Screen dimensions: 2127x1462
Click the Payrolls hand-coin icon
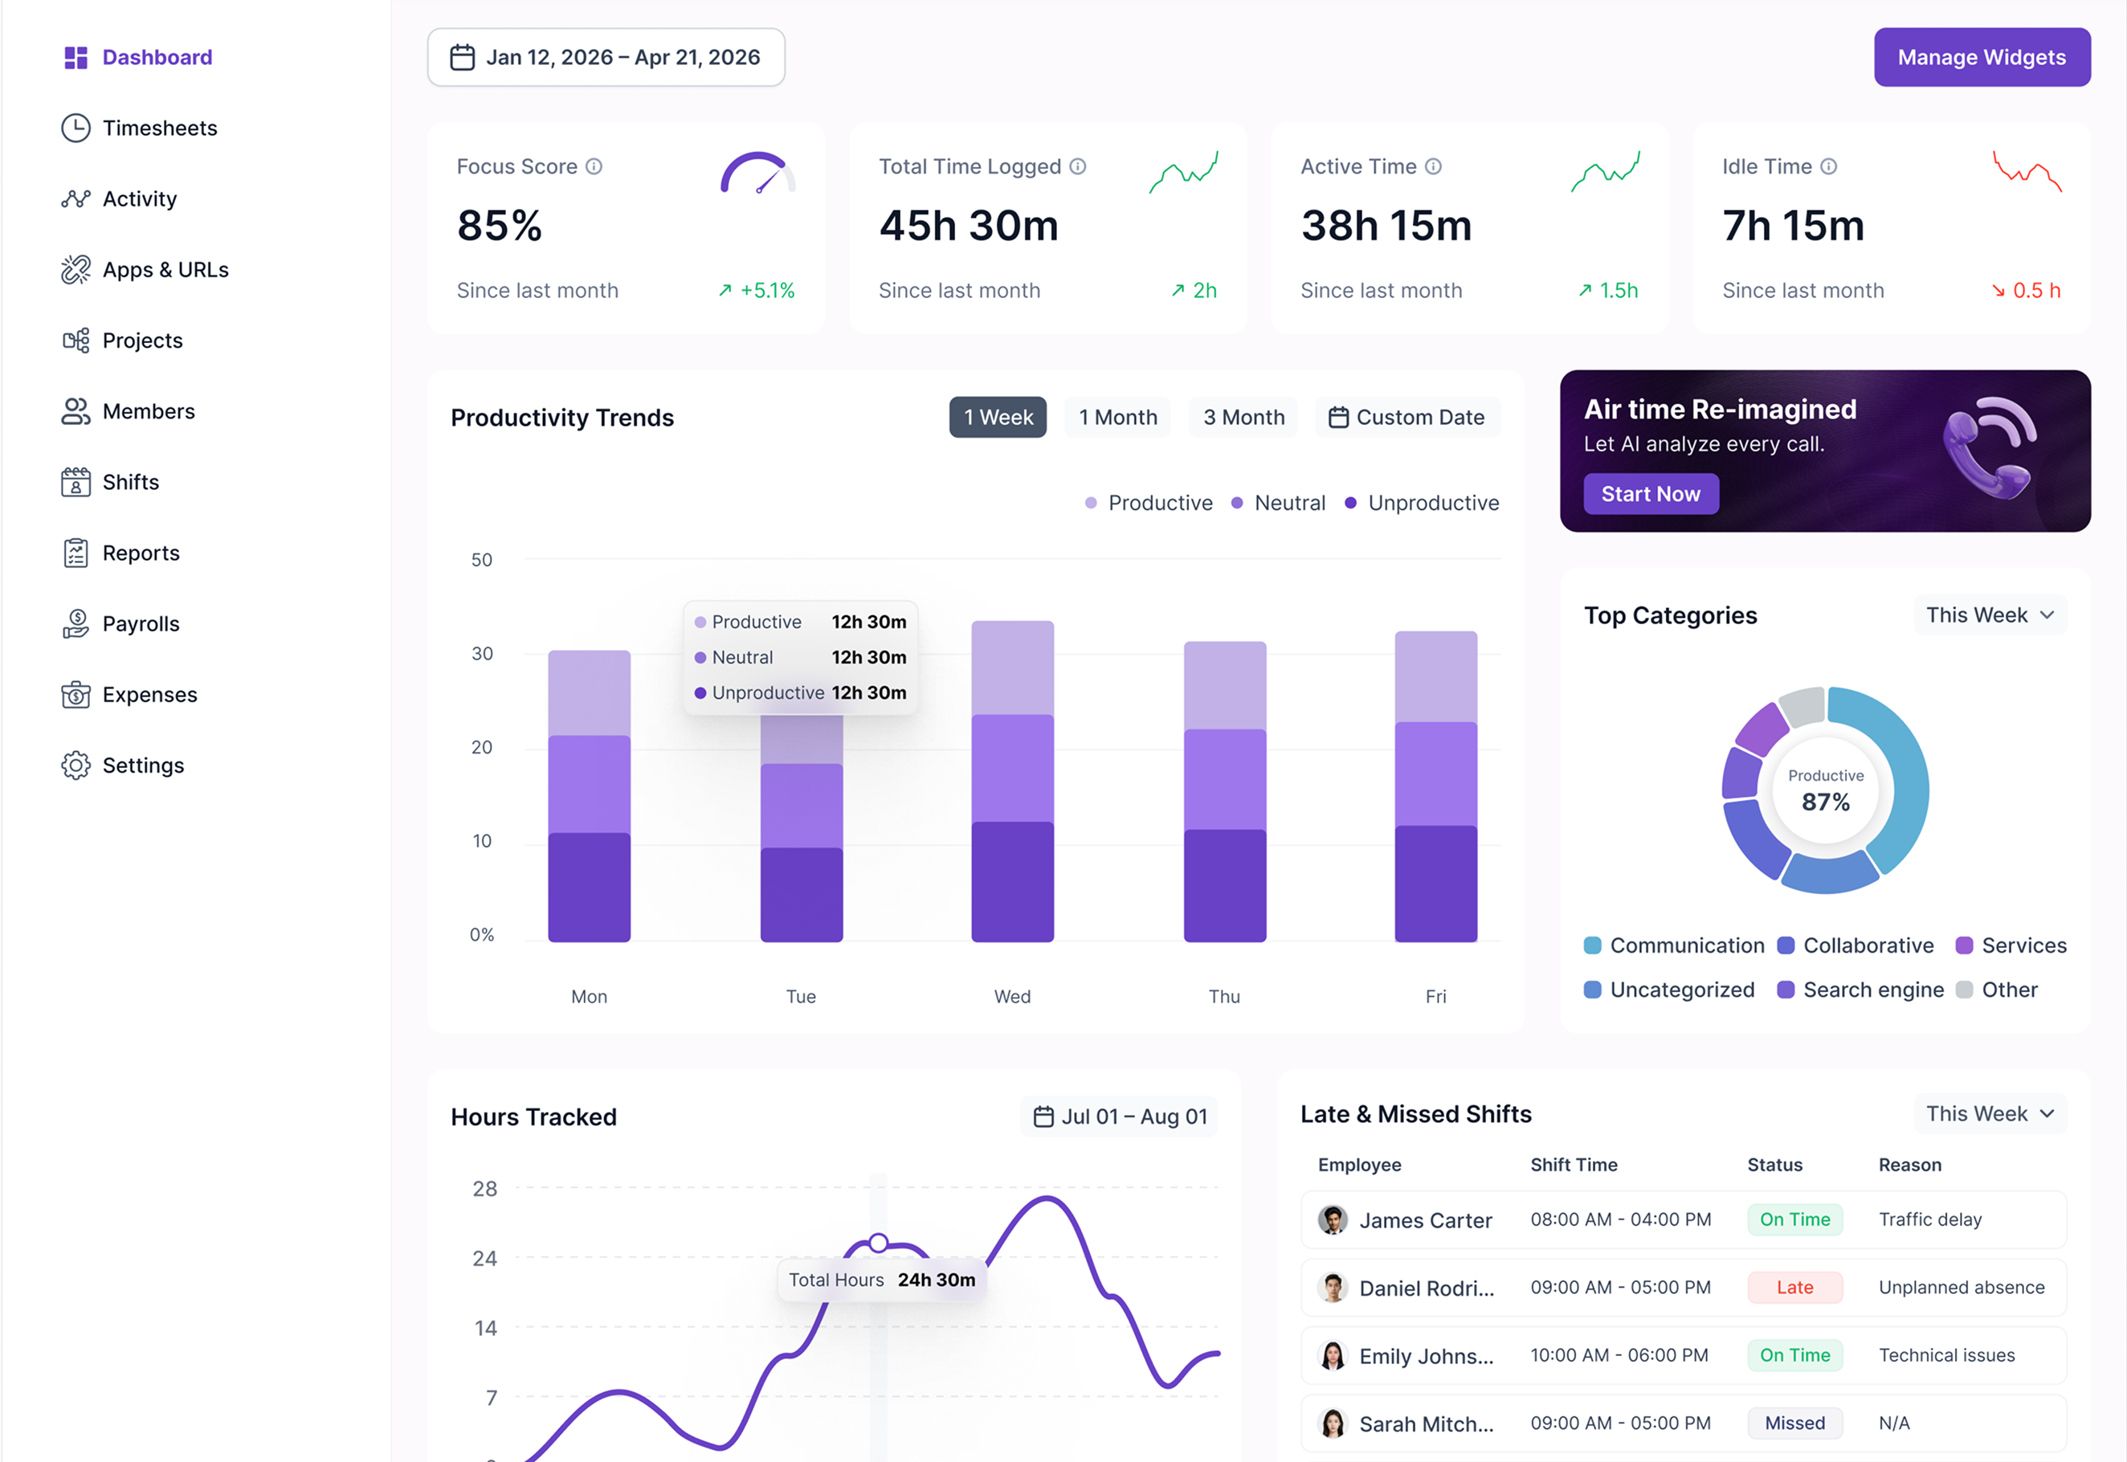(76, 624)
